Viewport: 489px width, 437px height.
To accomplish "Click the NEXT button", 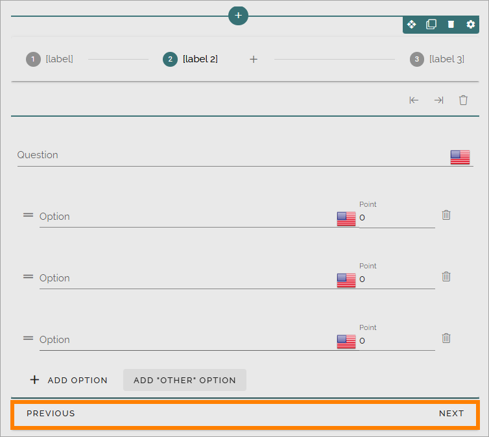I will (451, 414).
